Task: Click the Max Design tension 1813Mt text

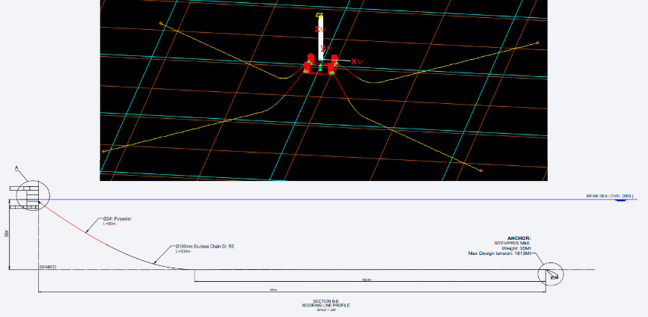Action: [x=499, y=253]
